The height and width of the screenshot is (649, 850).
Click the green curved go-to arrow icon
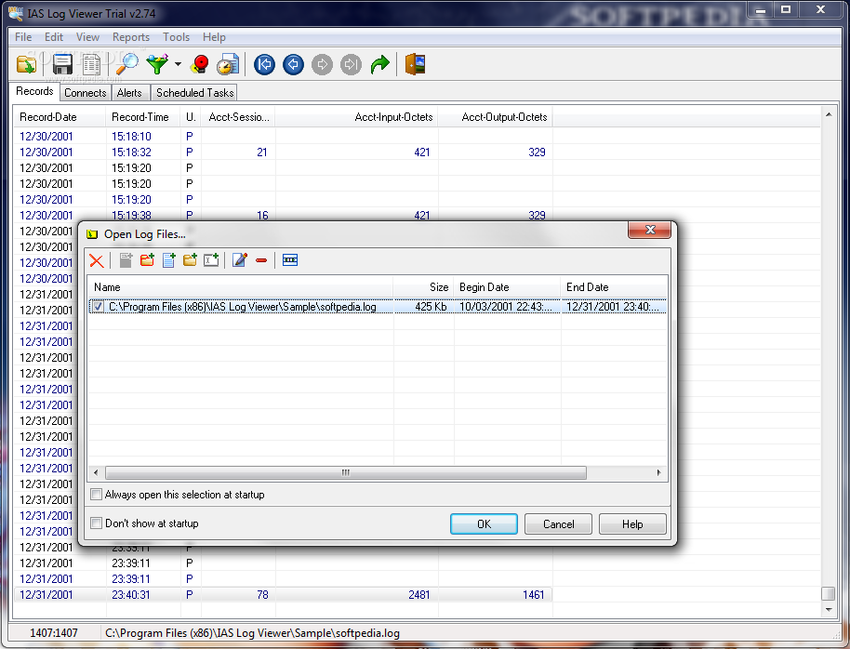click(380, 64)
